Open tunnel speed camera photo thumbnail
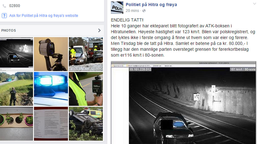This screenshot has width=257, height=144. [16, 54]
